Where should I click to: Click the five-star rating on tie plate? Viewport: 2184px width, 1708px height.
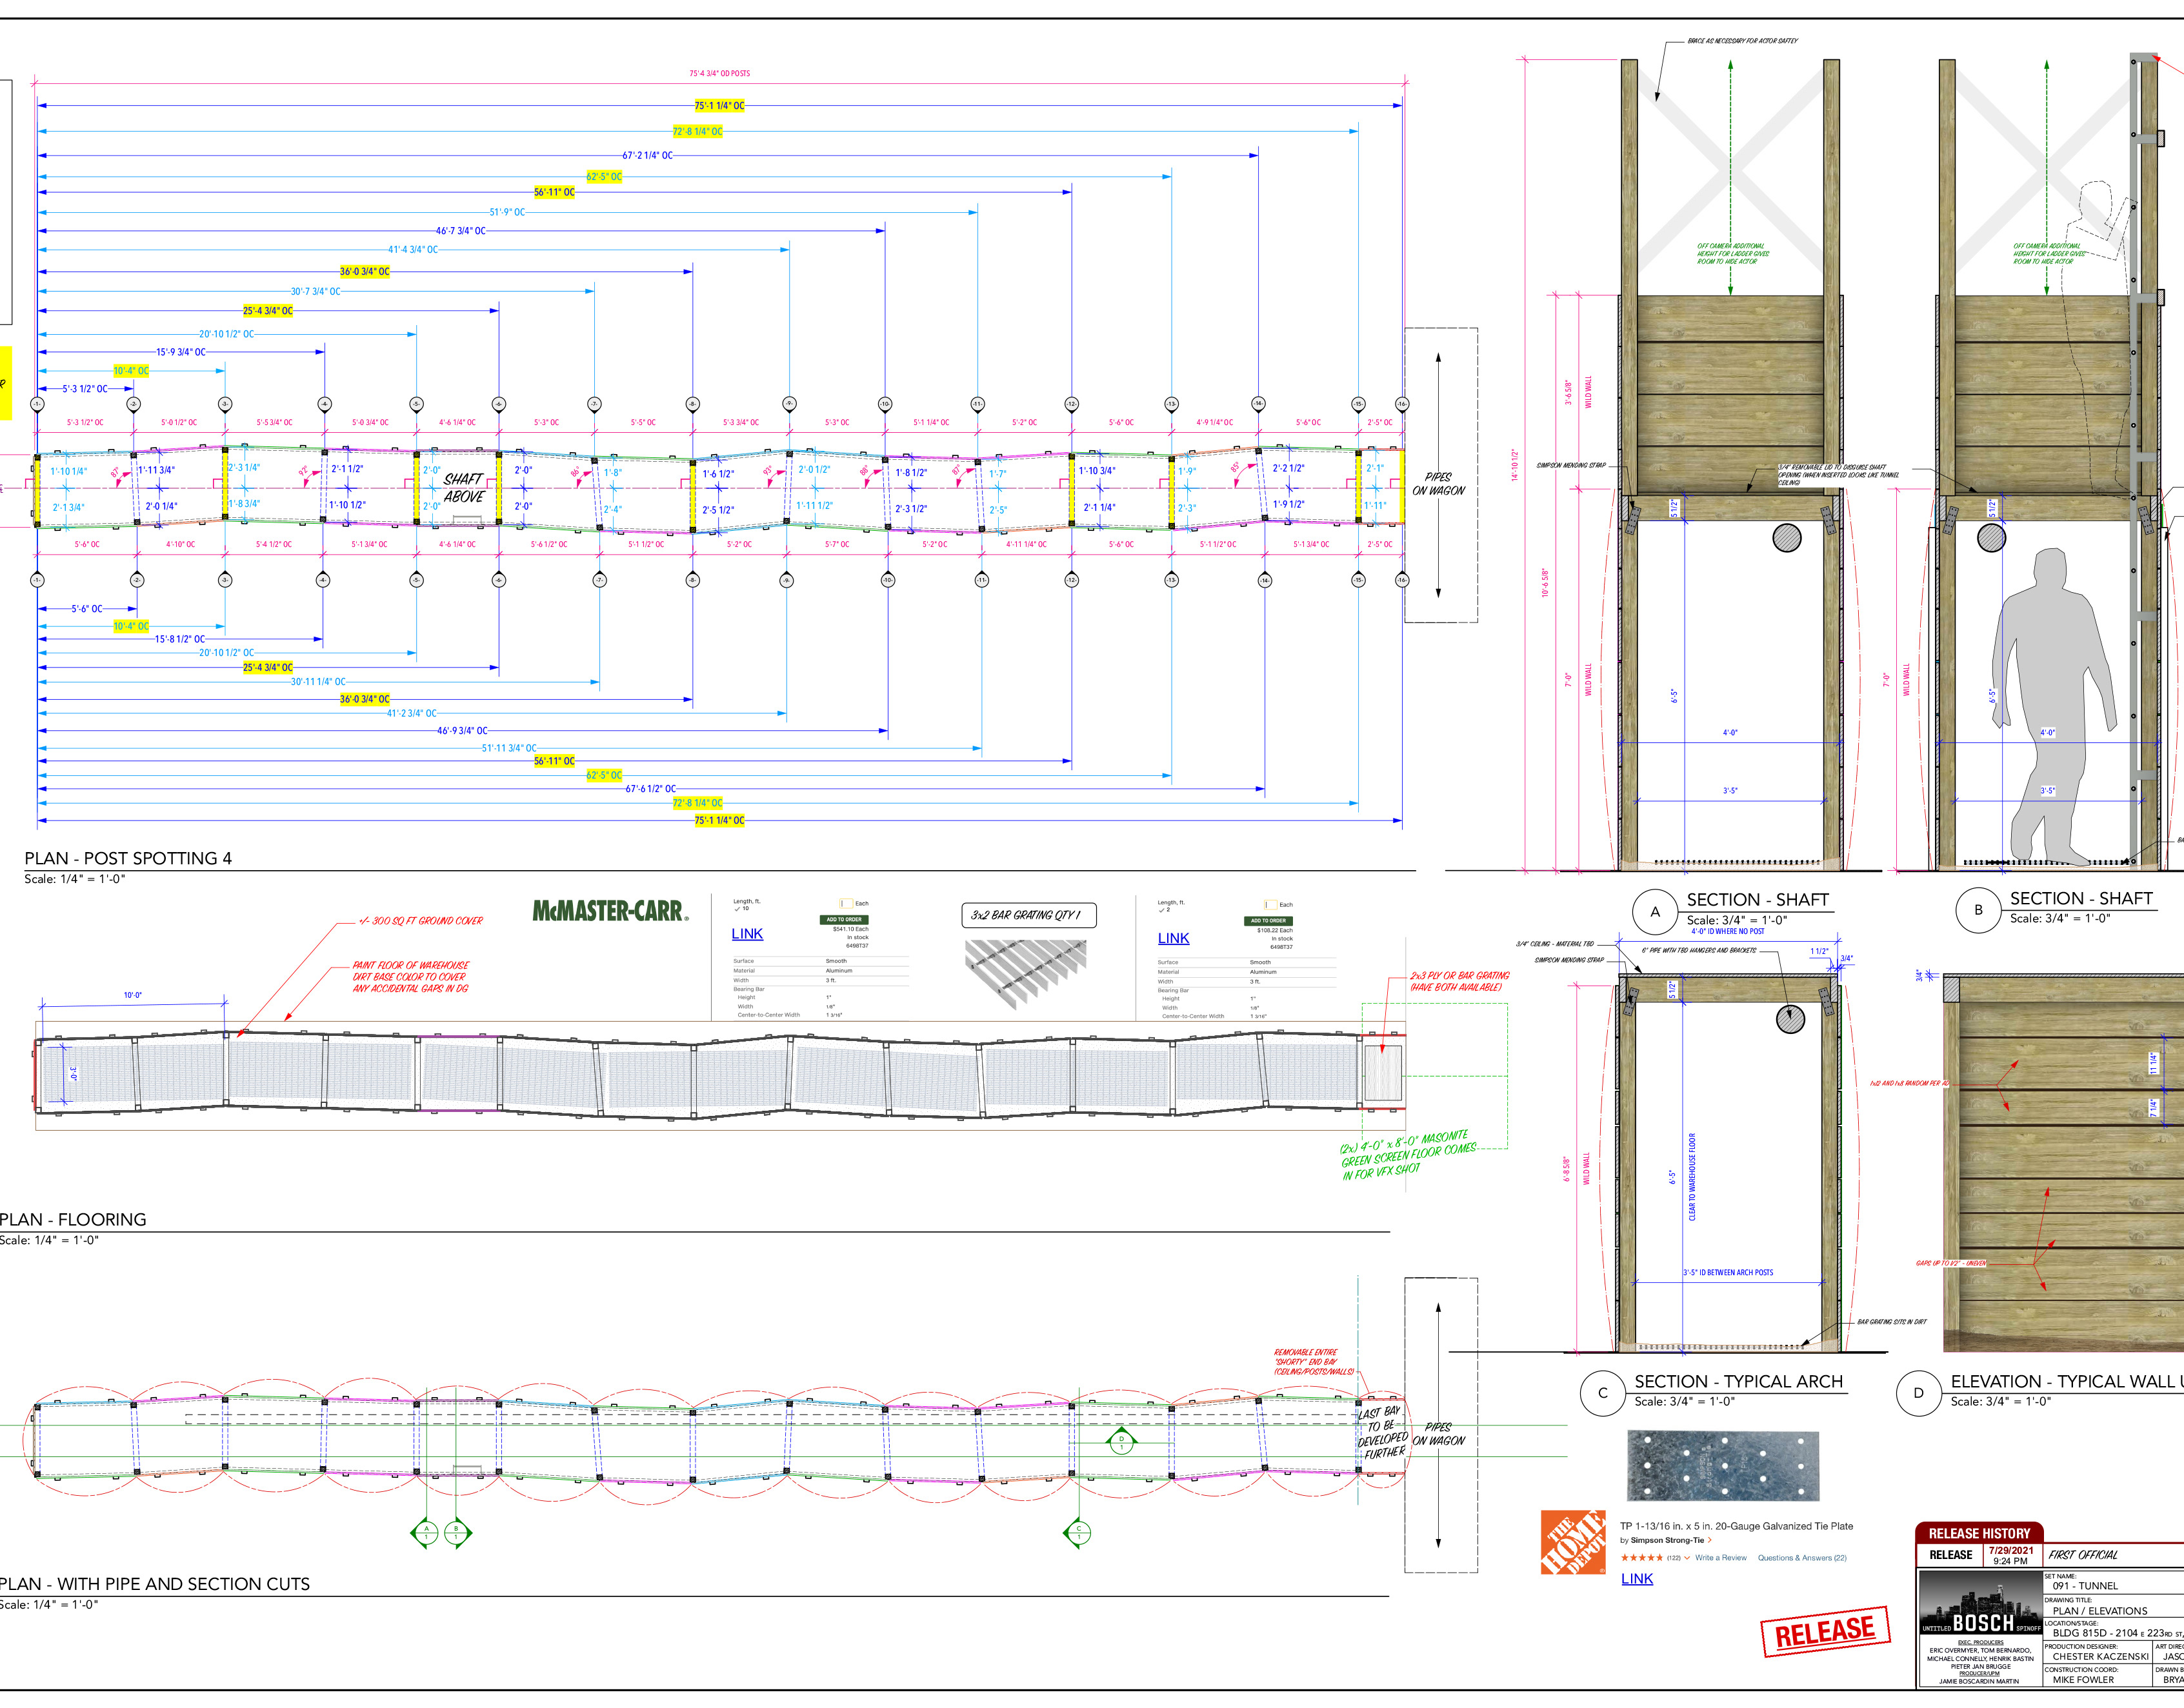(x=1641, y=1558)
